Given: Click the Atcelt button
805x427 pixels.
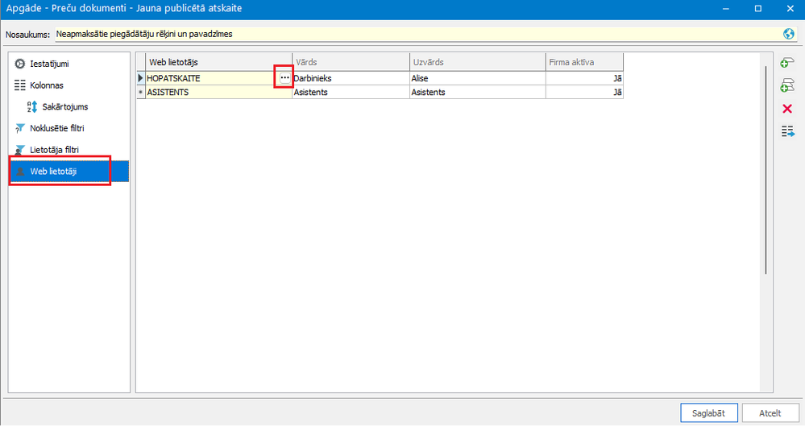Looking at the screenshot, I should coord(770,413).
